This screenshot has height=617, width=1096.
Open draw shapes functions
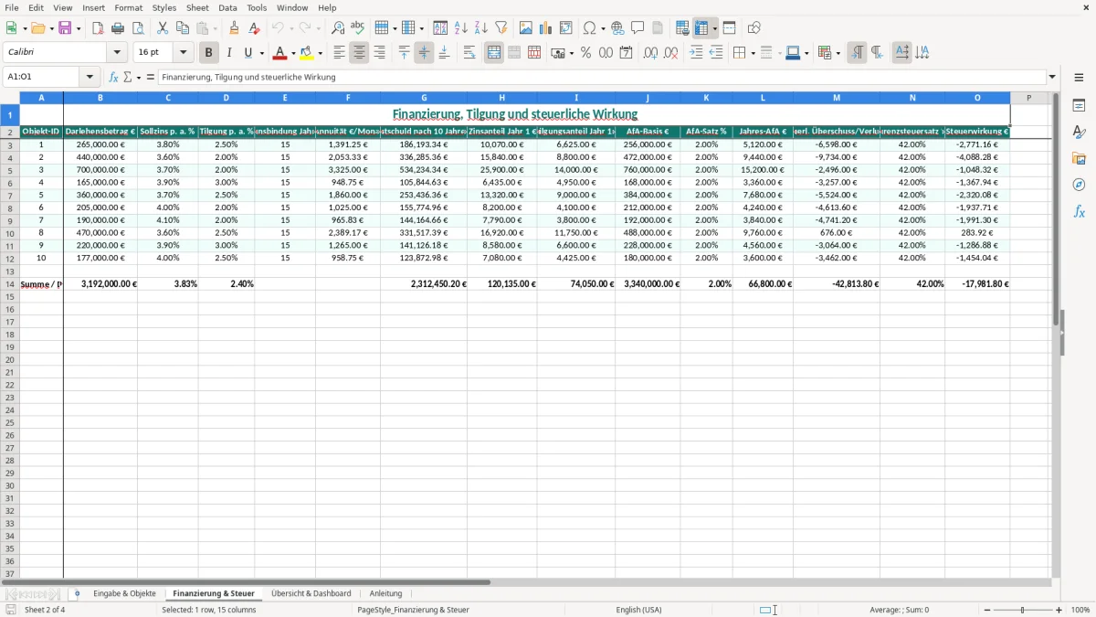[753, 28]
